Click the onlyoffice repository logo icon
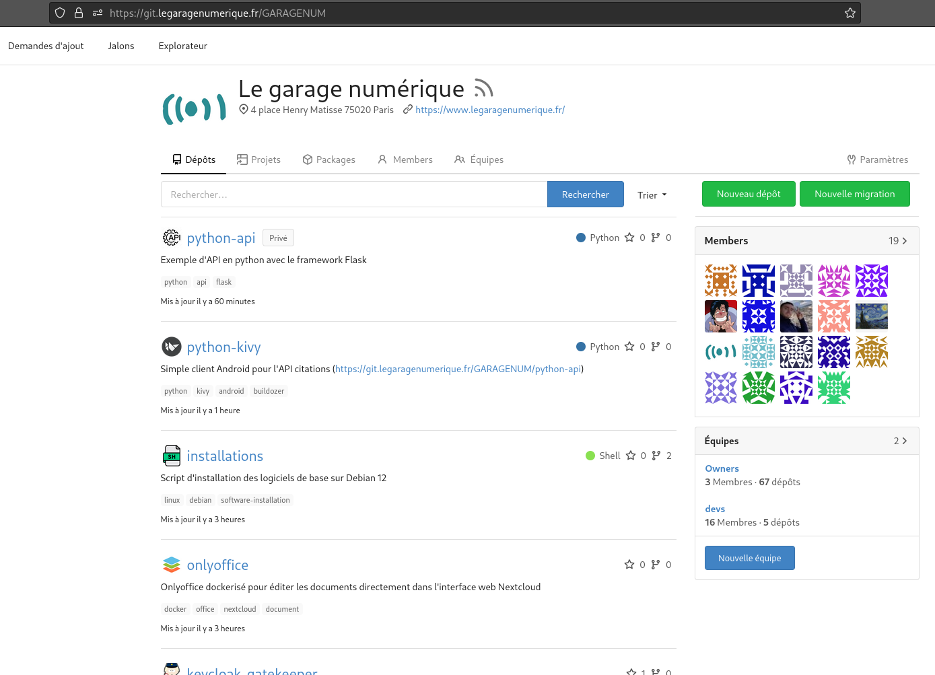Viewport: 935px width, 675px height. [172, 565]
